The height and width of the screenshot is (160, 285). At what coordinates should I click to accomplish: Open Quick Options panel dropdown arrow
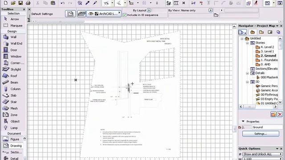[277, 148]
